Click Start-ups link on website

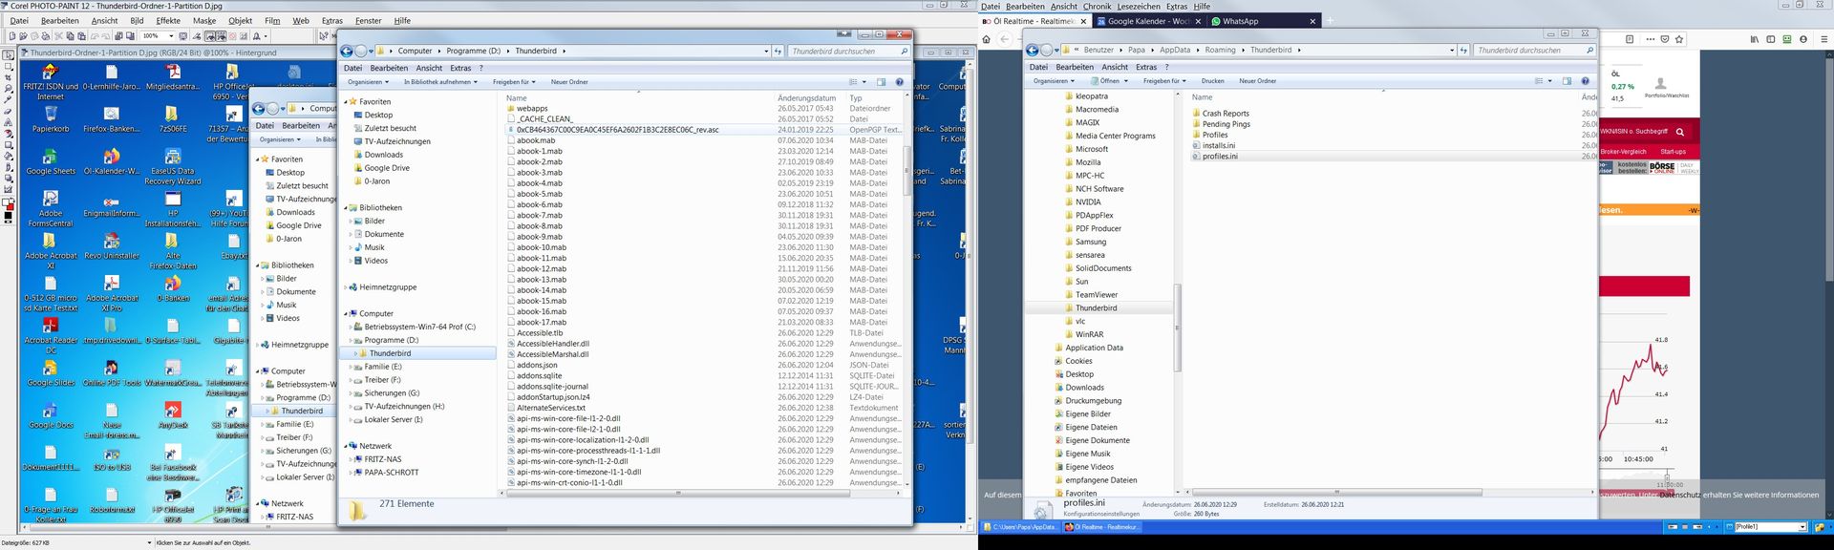(1674, 152)
